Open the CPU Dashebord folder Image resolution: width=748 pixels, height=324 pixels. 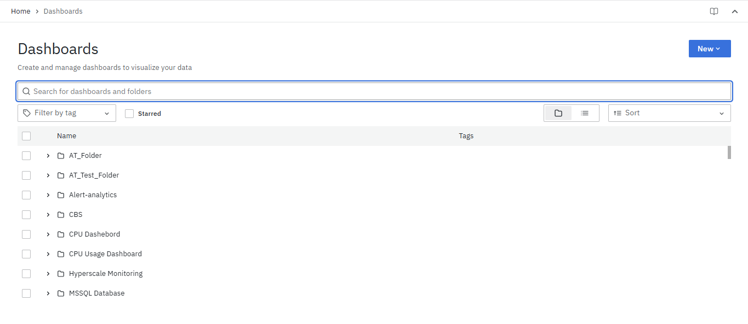[94, 234]
